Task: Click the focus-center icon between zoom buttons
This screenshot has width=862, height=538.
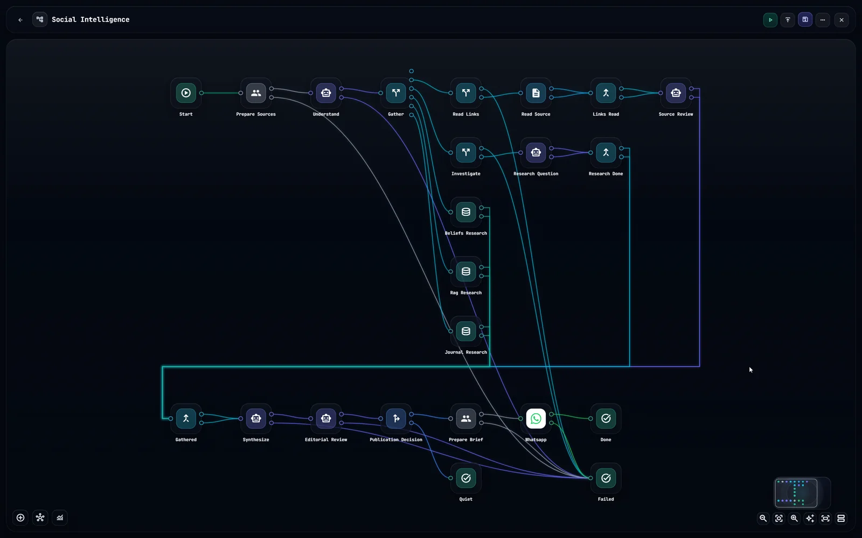Action: coord(778,519)
